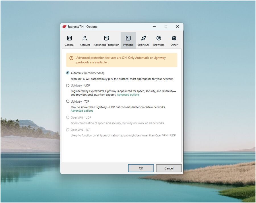Click 'Engineered by ExpressVPN, Lightway' description text
This screenshot has width=256, height=203.
(x=123, y=93)
